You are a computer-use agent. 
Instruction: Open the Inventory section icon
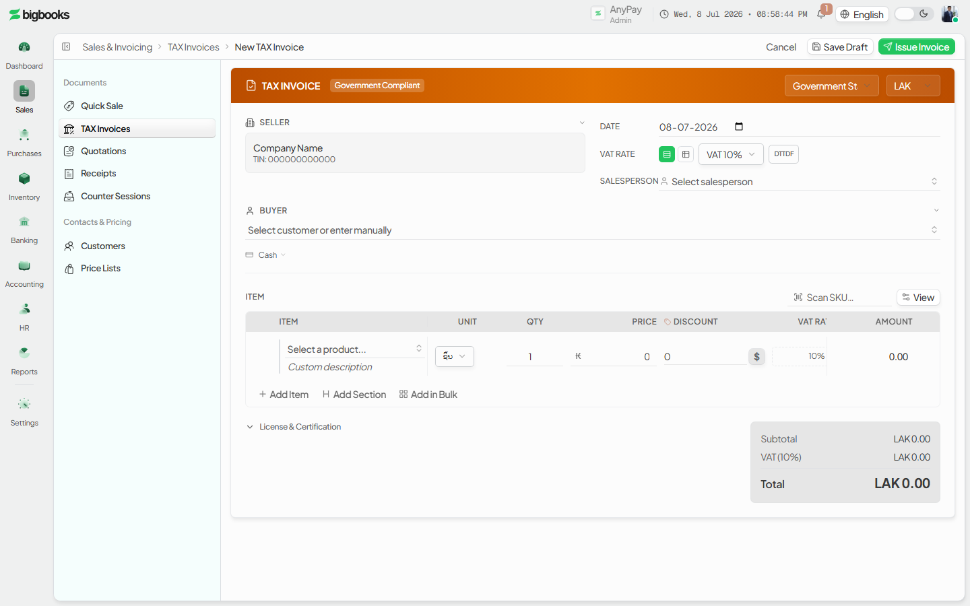point(24,178)
